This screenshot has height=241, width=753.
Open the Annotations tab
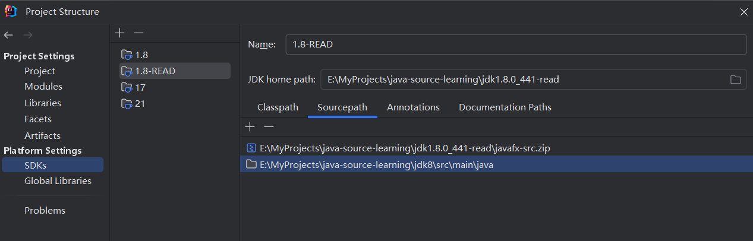413,107
